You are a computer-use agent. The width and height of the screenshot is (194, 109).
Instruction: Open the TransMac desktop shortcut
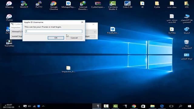coord(9,43)
